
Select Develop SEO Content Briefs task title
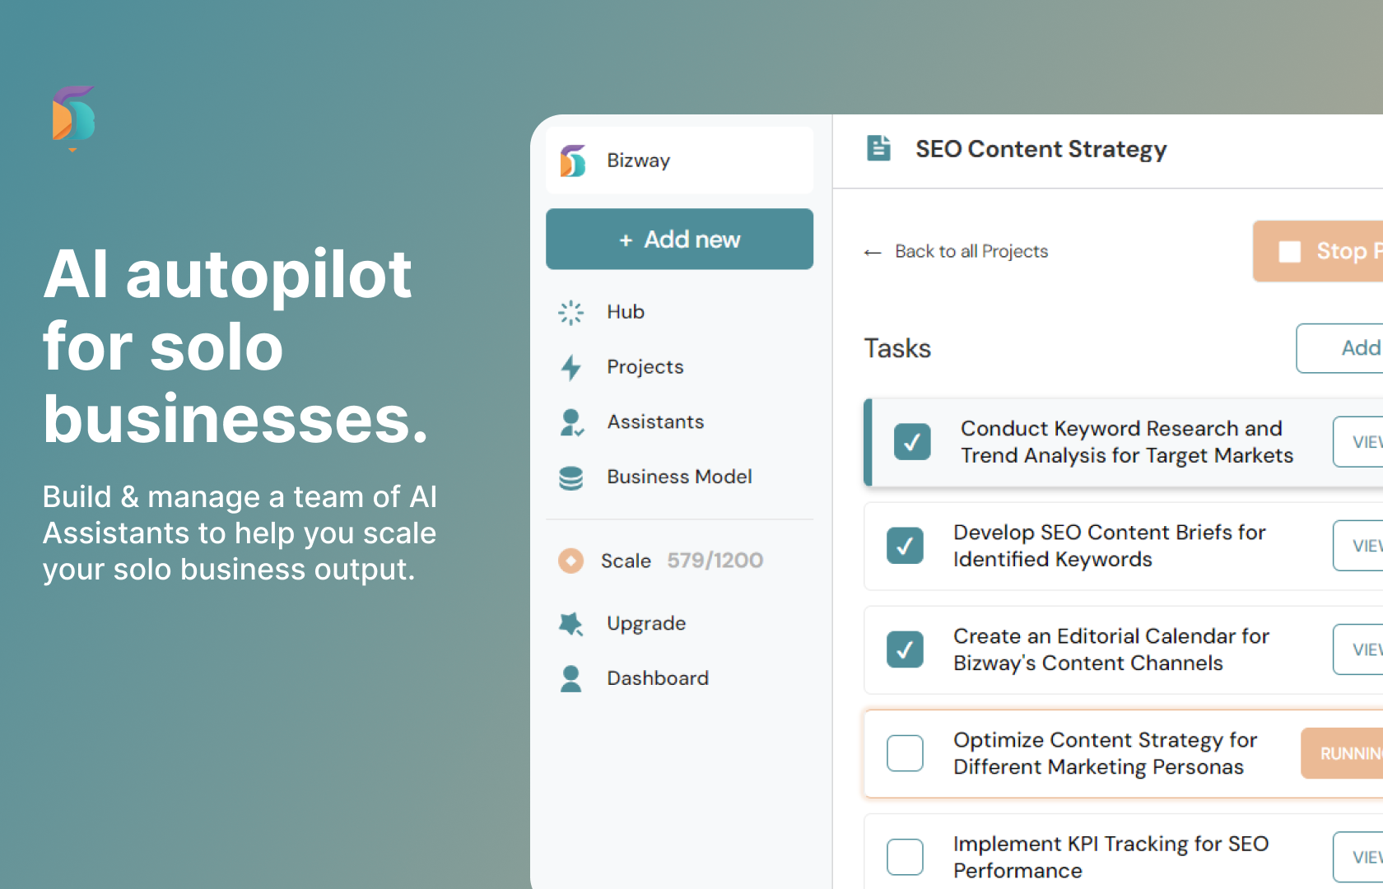point(1109,546)
